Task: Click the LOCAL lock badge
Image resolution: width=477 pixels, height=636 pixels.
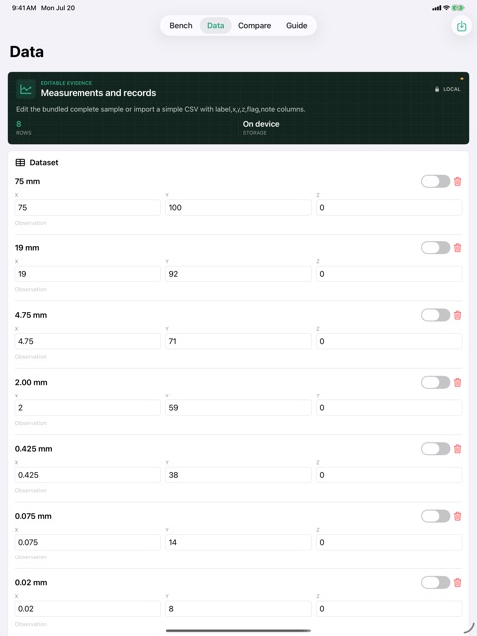Action: point(448,89)
